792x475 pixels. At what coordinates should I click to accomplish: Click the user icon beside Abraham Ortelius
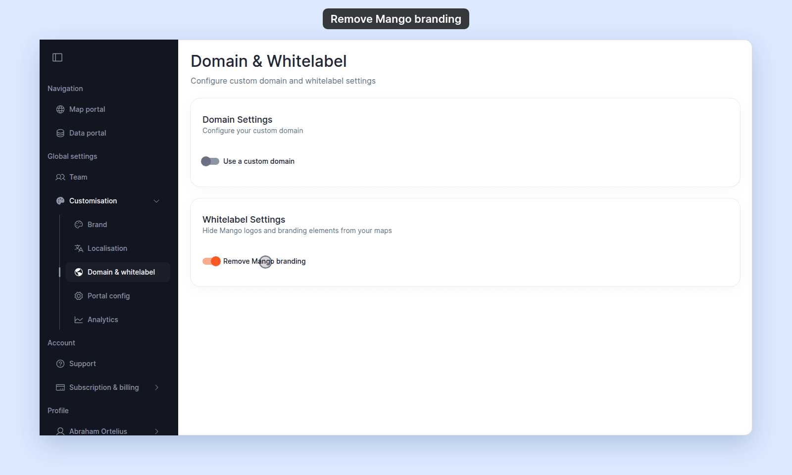[x=60, y=431]
